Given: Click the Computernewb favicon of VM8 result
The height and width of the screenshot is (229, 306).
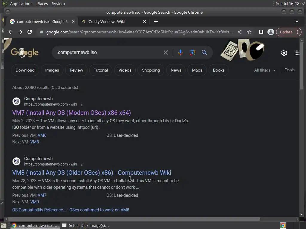Looking at the screenshot, I should (x=16, y=161).
